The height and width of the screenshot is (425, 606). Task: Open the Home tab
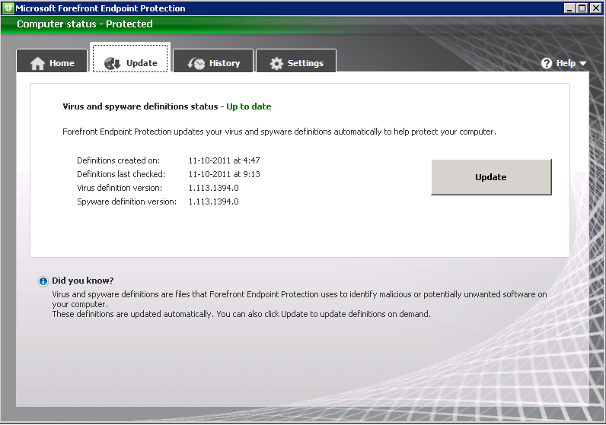point(52,62)
